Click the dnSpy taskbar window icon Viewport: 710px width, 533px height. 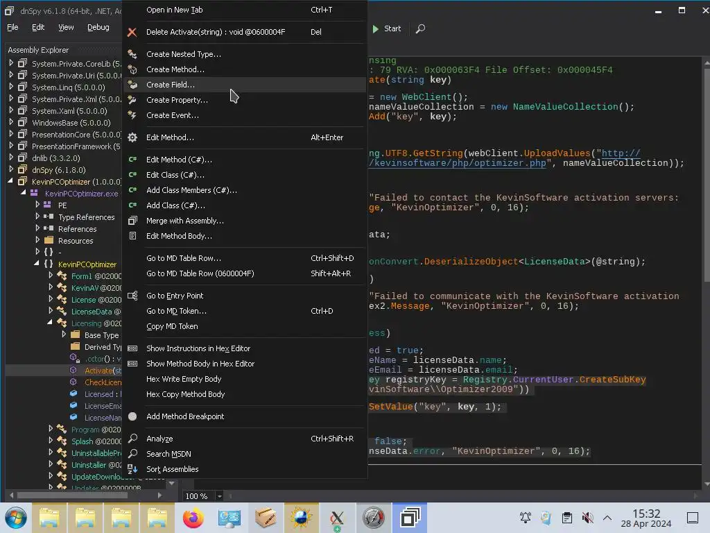(409, 518)
